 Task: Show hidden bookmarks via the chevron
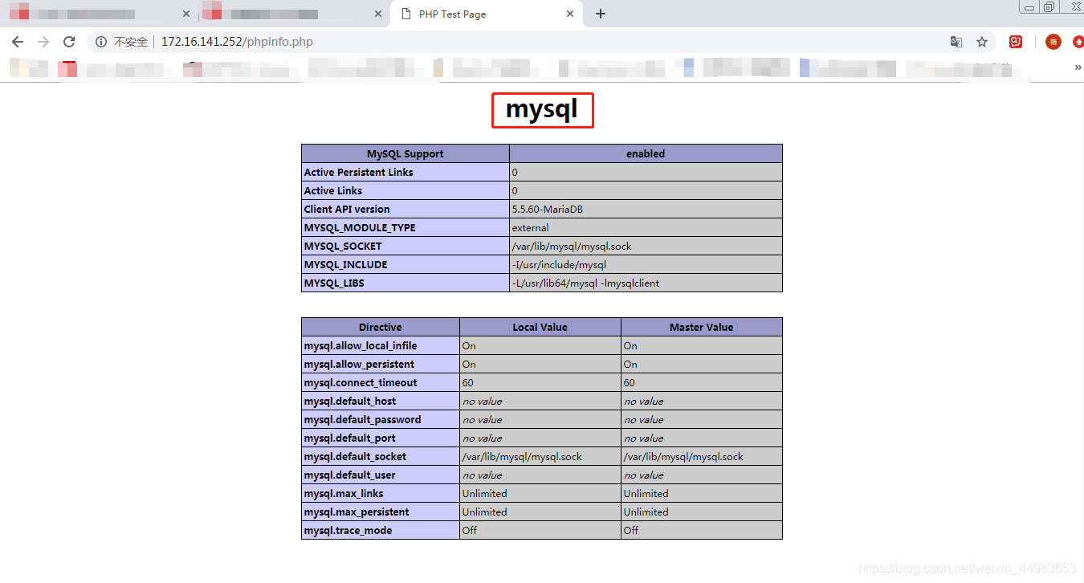point(1078,68)
